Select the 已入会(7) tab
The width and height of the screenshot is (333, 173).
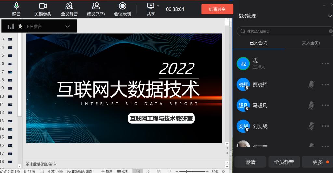(x=259, y=43)
